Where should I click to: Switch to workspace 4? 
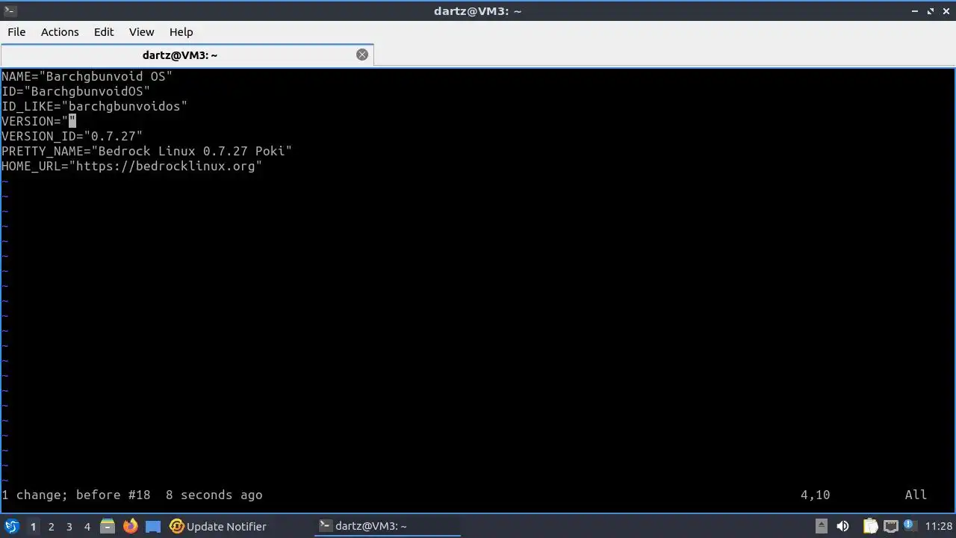pos(87,526)
